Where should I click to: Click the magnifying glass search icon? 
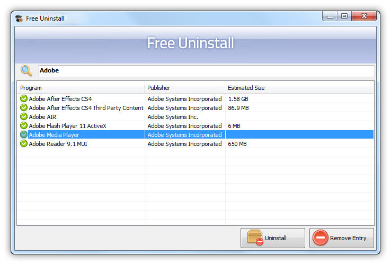pos(26,70)
